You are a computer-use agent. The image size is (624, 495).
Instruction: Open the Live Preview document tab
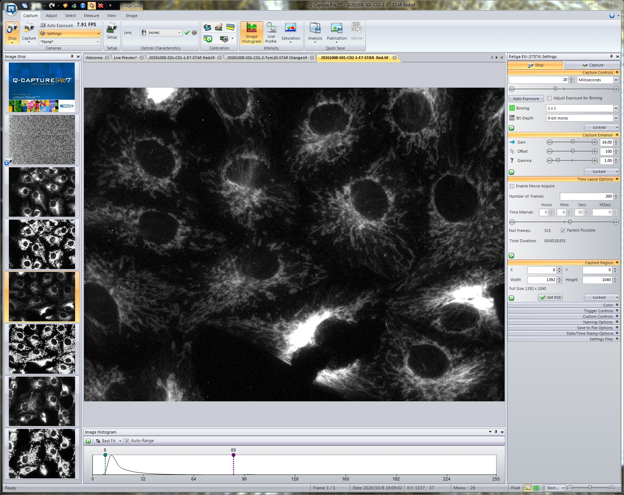coord(125,58)
